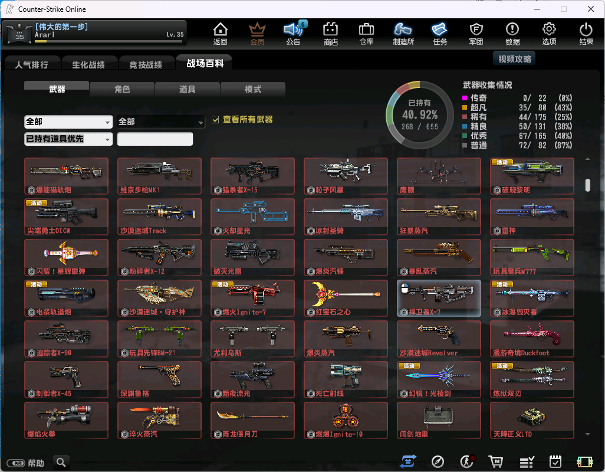Viewport: 605px width, 472px height.
Task: Expand the first 全部 category dropdown
Action: pos(68,122)
